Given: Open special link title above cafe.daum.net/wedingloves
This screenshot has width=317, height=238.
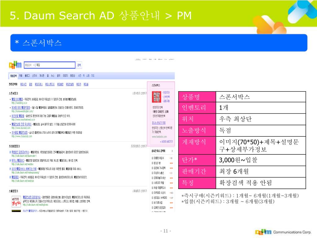Looking at the screenshot, I should [x=32, y=197].
